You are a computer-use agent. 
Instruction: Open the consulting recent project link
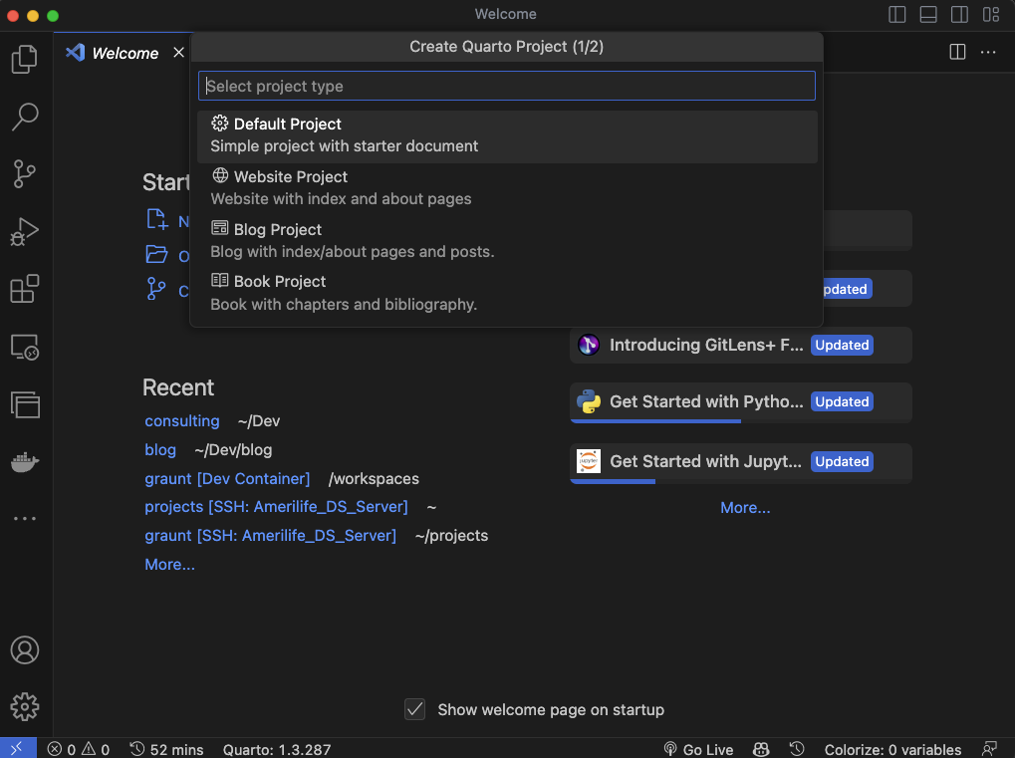(181, 421)
